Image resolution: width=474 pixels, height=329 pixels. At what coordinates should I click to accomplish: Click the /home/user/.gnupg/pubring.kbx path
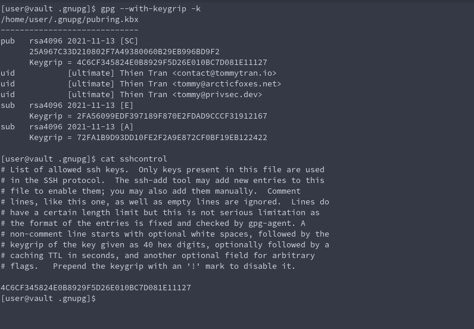pos(70,20)
